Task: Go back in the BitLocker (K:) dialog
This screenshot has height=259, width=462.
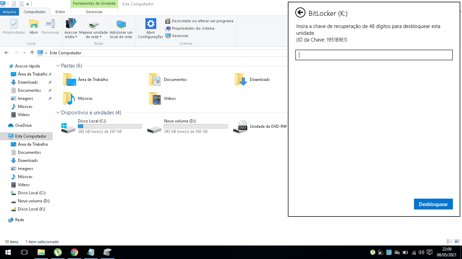Action: pos(300,13)
